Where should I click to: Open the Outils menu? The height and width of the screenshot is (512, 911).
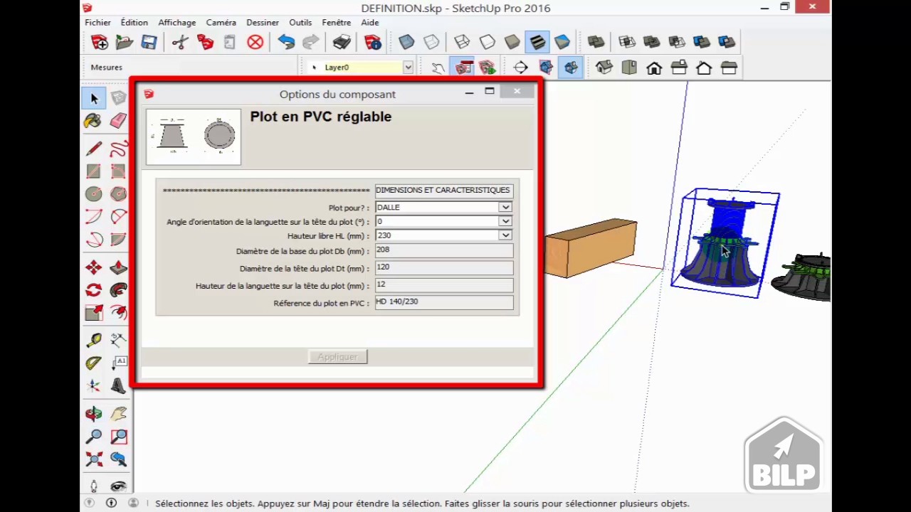coord(300,23)
